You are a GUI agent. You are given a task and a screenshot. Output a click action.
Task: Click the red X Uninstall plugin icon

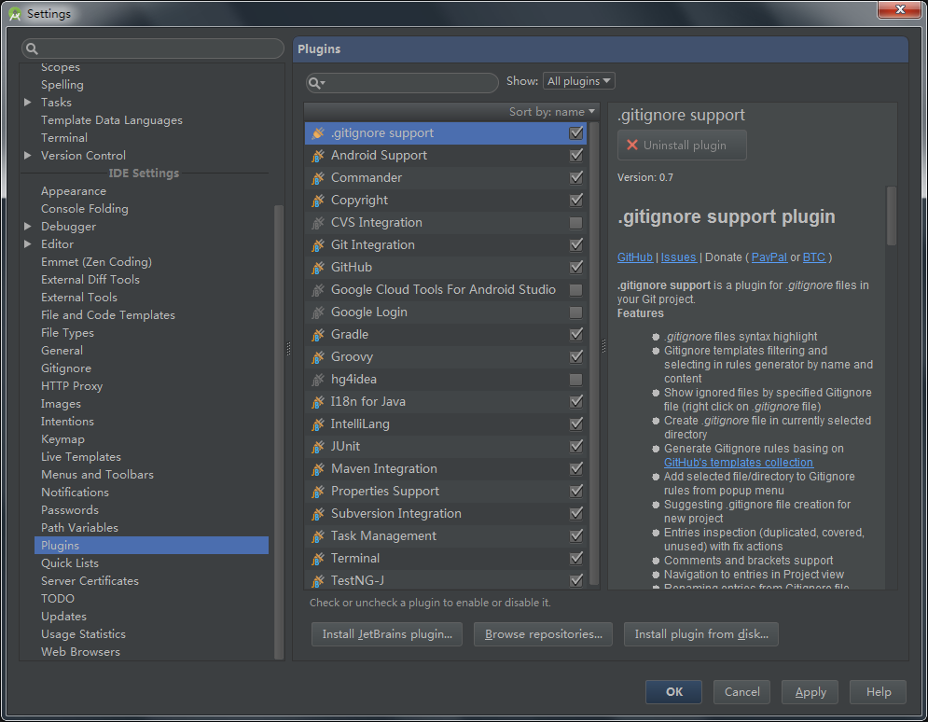tap(632, 146)
